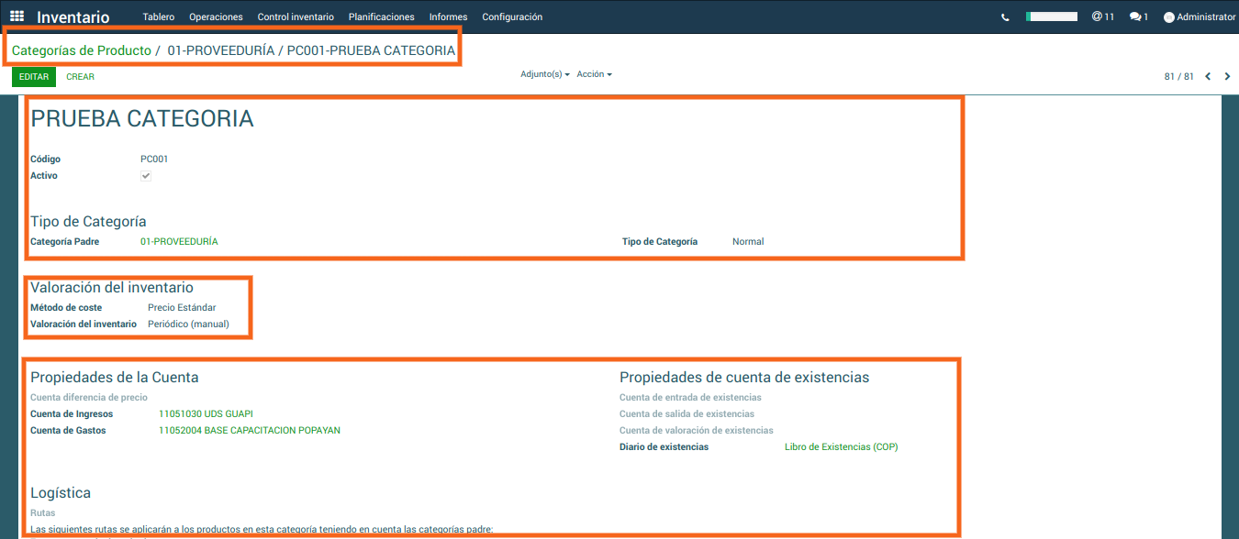Click the EDITAR button
Viewport: 1239px width, 539px height.
click(34, 77)
